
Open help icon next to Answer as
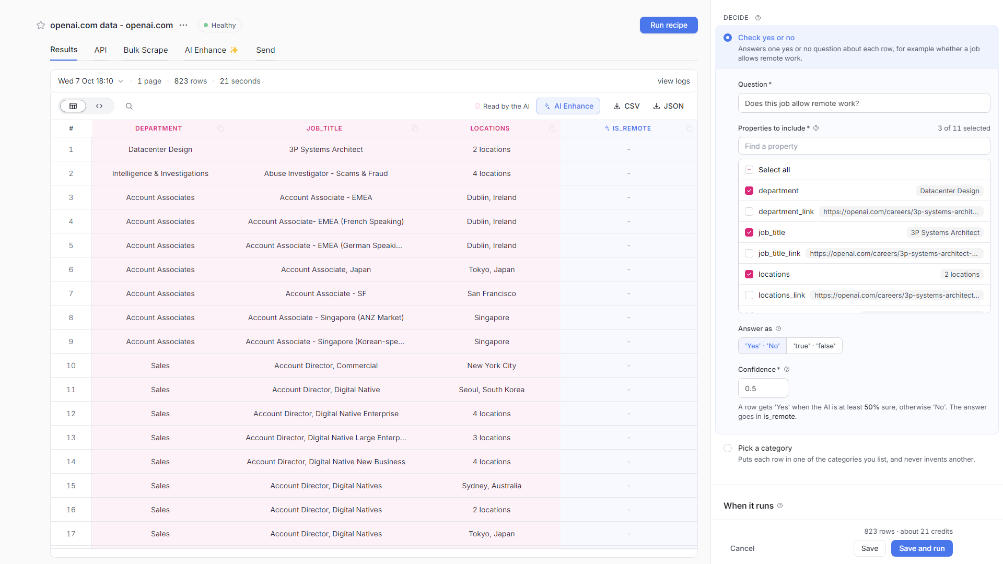coord(778,328)
